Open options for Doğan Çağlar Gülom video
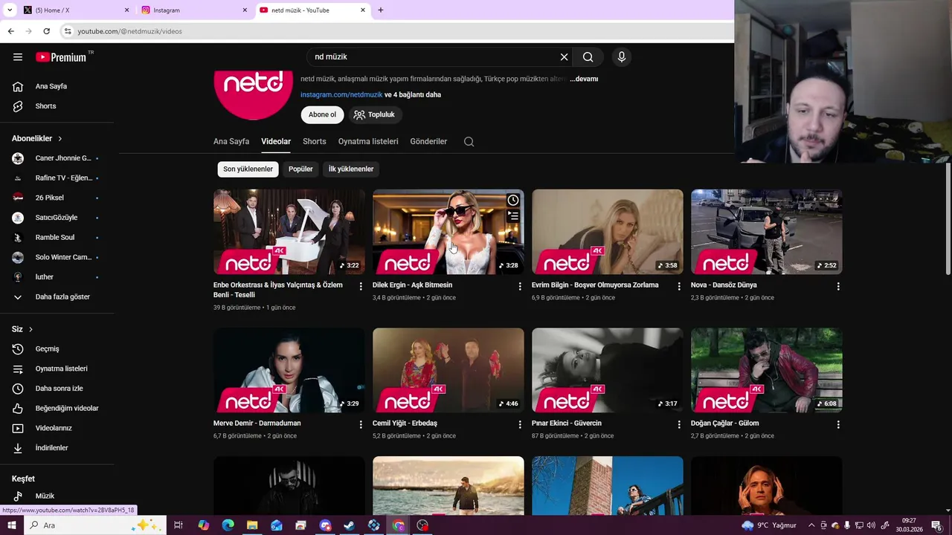Image resolution: width=952 pixels, height=535 pixels. click(838, 424)
